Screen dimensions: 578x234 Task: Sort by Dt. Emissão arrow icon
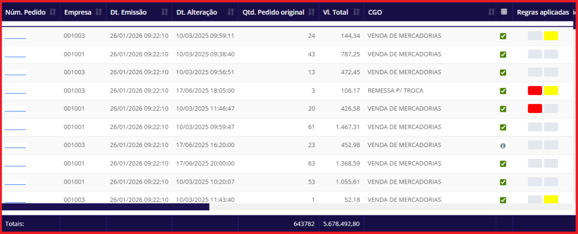pos(165,12)
